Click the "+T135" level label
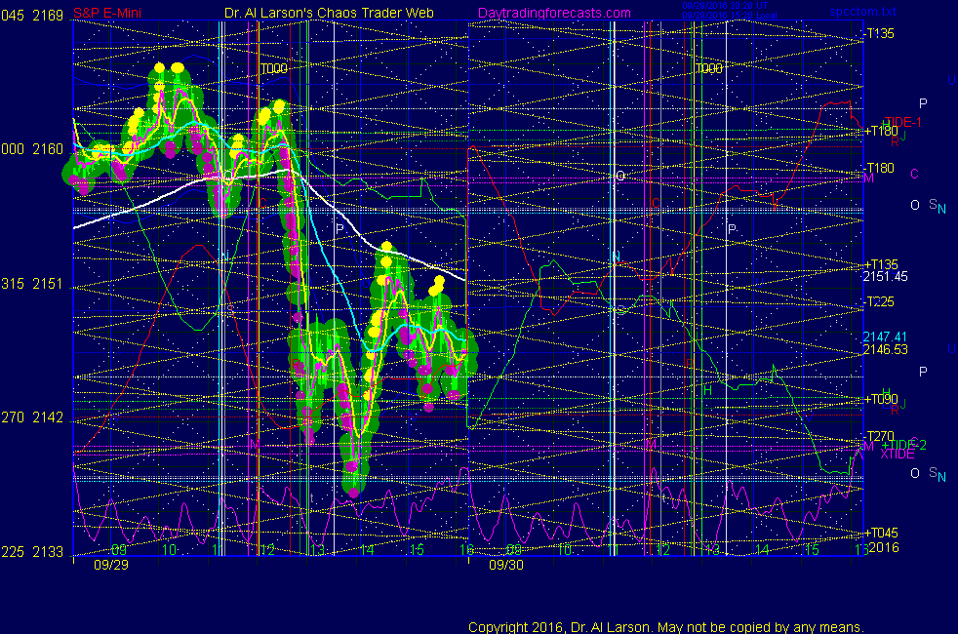The image size is (958, 634). 880,264
